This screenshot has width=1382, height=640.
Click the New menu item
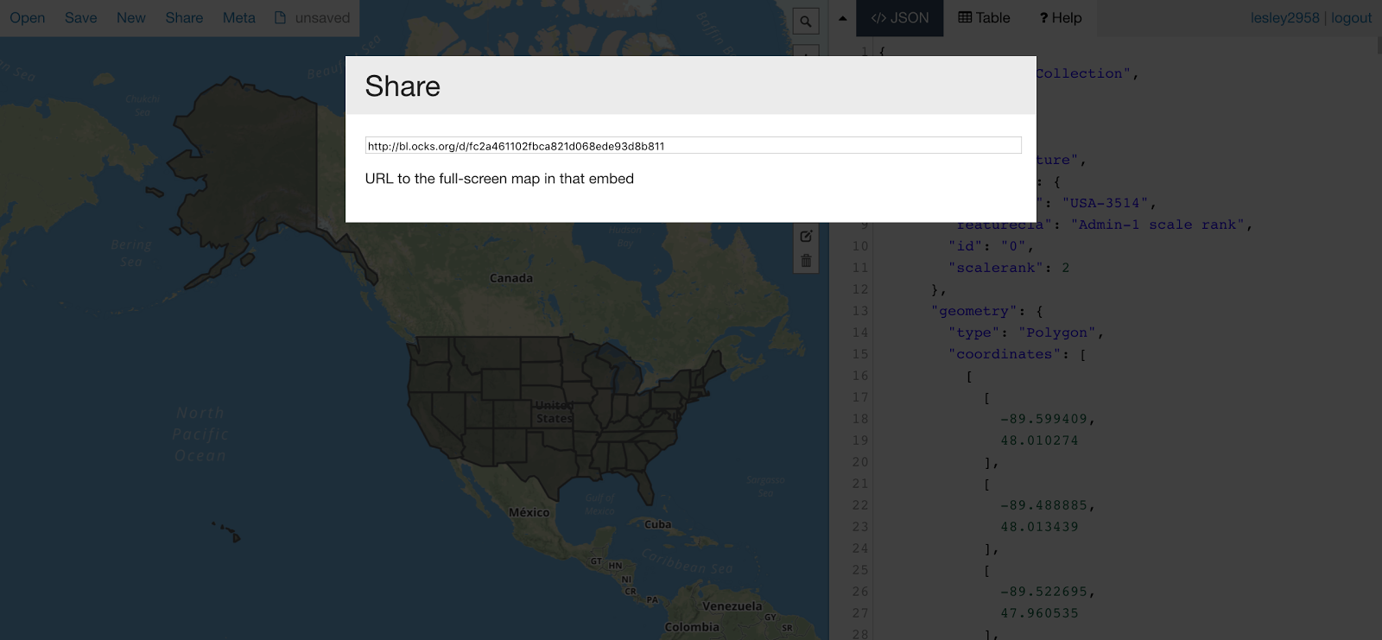(131, 17)
